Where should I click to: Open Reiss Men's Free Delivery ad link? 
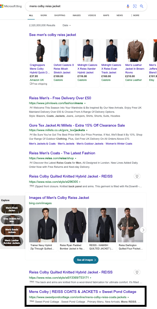pyautogui.click(x=60, y=98)
